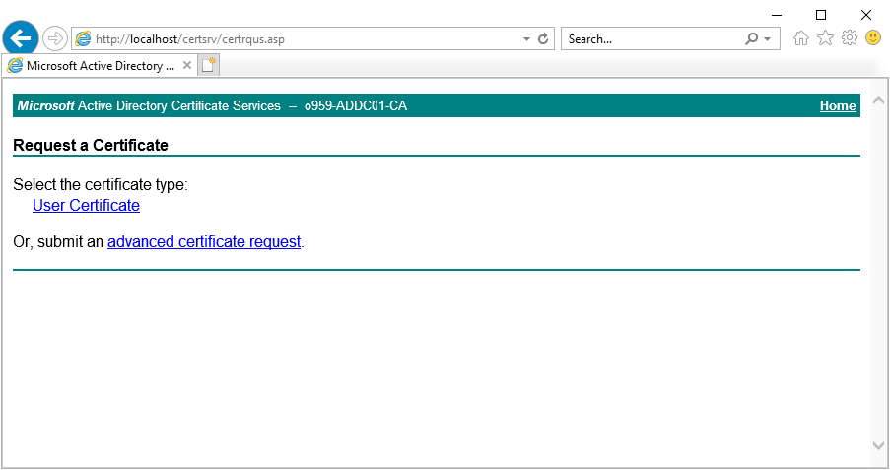Viewport: 890px width, 470px height.
Task: Click the Refresh icon in address bar
Action: (x=543, y=38)
